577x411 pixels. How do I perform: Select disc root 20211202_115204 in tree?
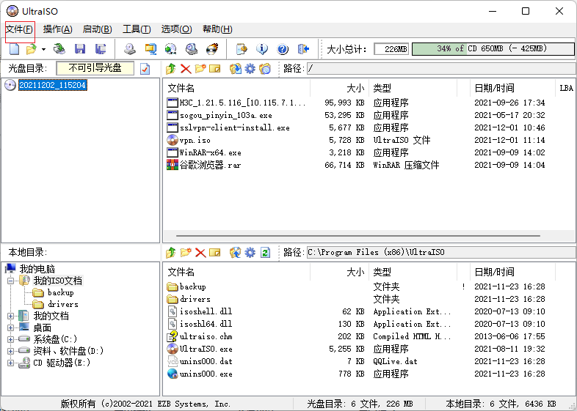[53, 85]
